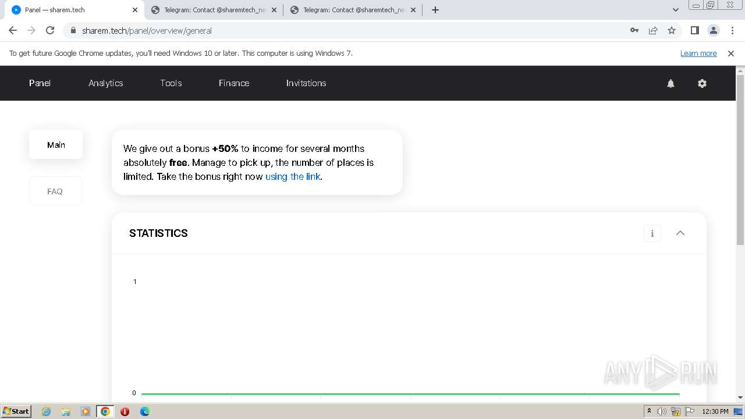Open a new browser tab
745x419 pixels.
pos(435,10)
